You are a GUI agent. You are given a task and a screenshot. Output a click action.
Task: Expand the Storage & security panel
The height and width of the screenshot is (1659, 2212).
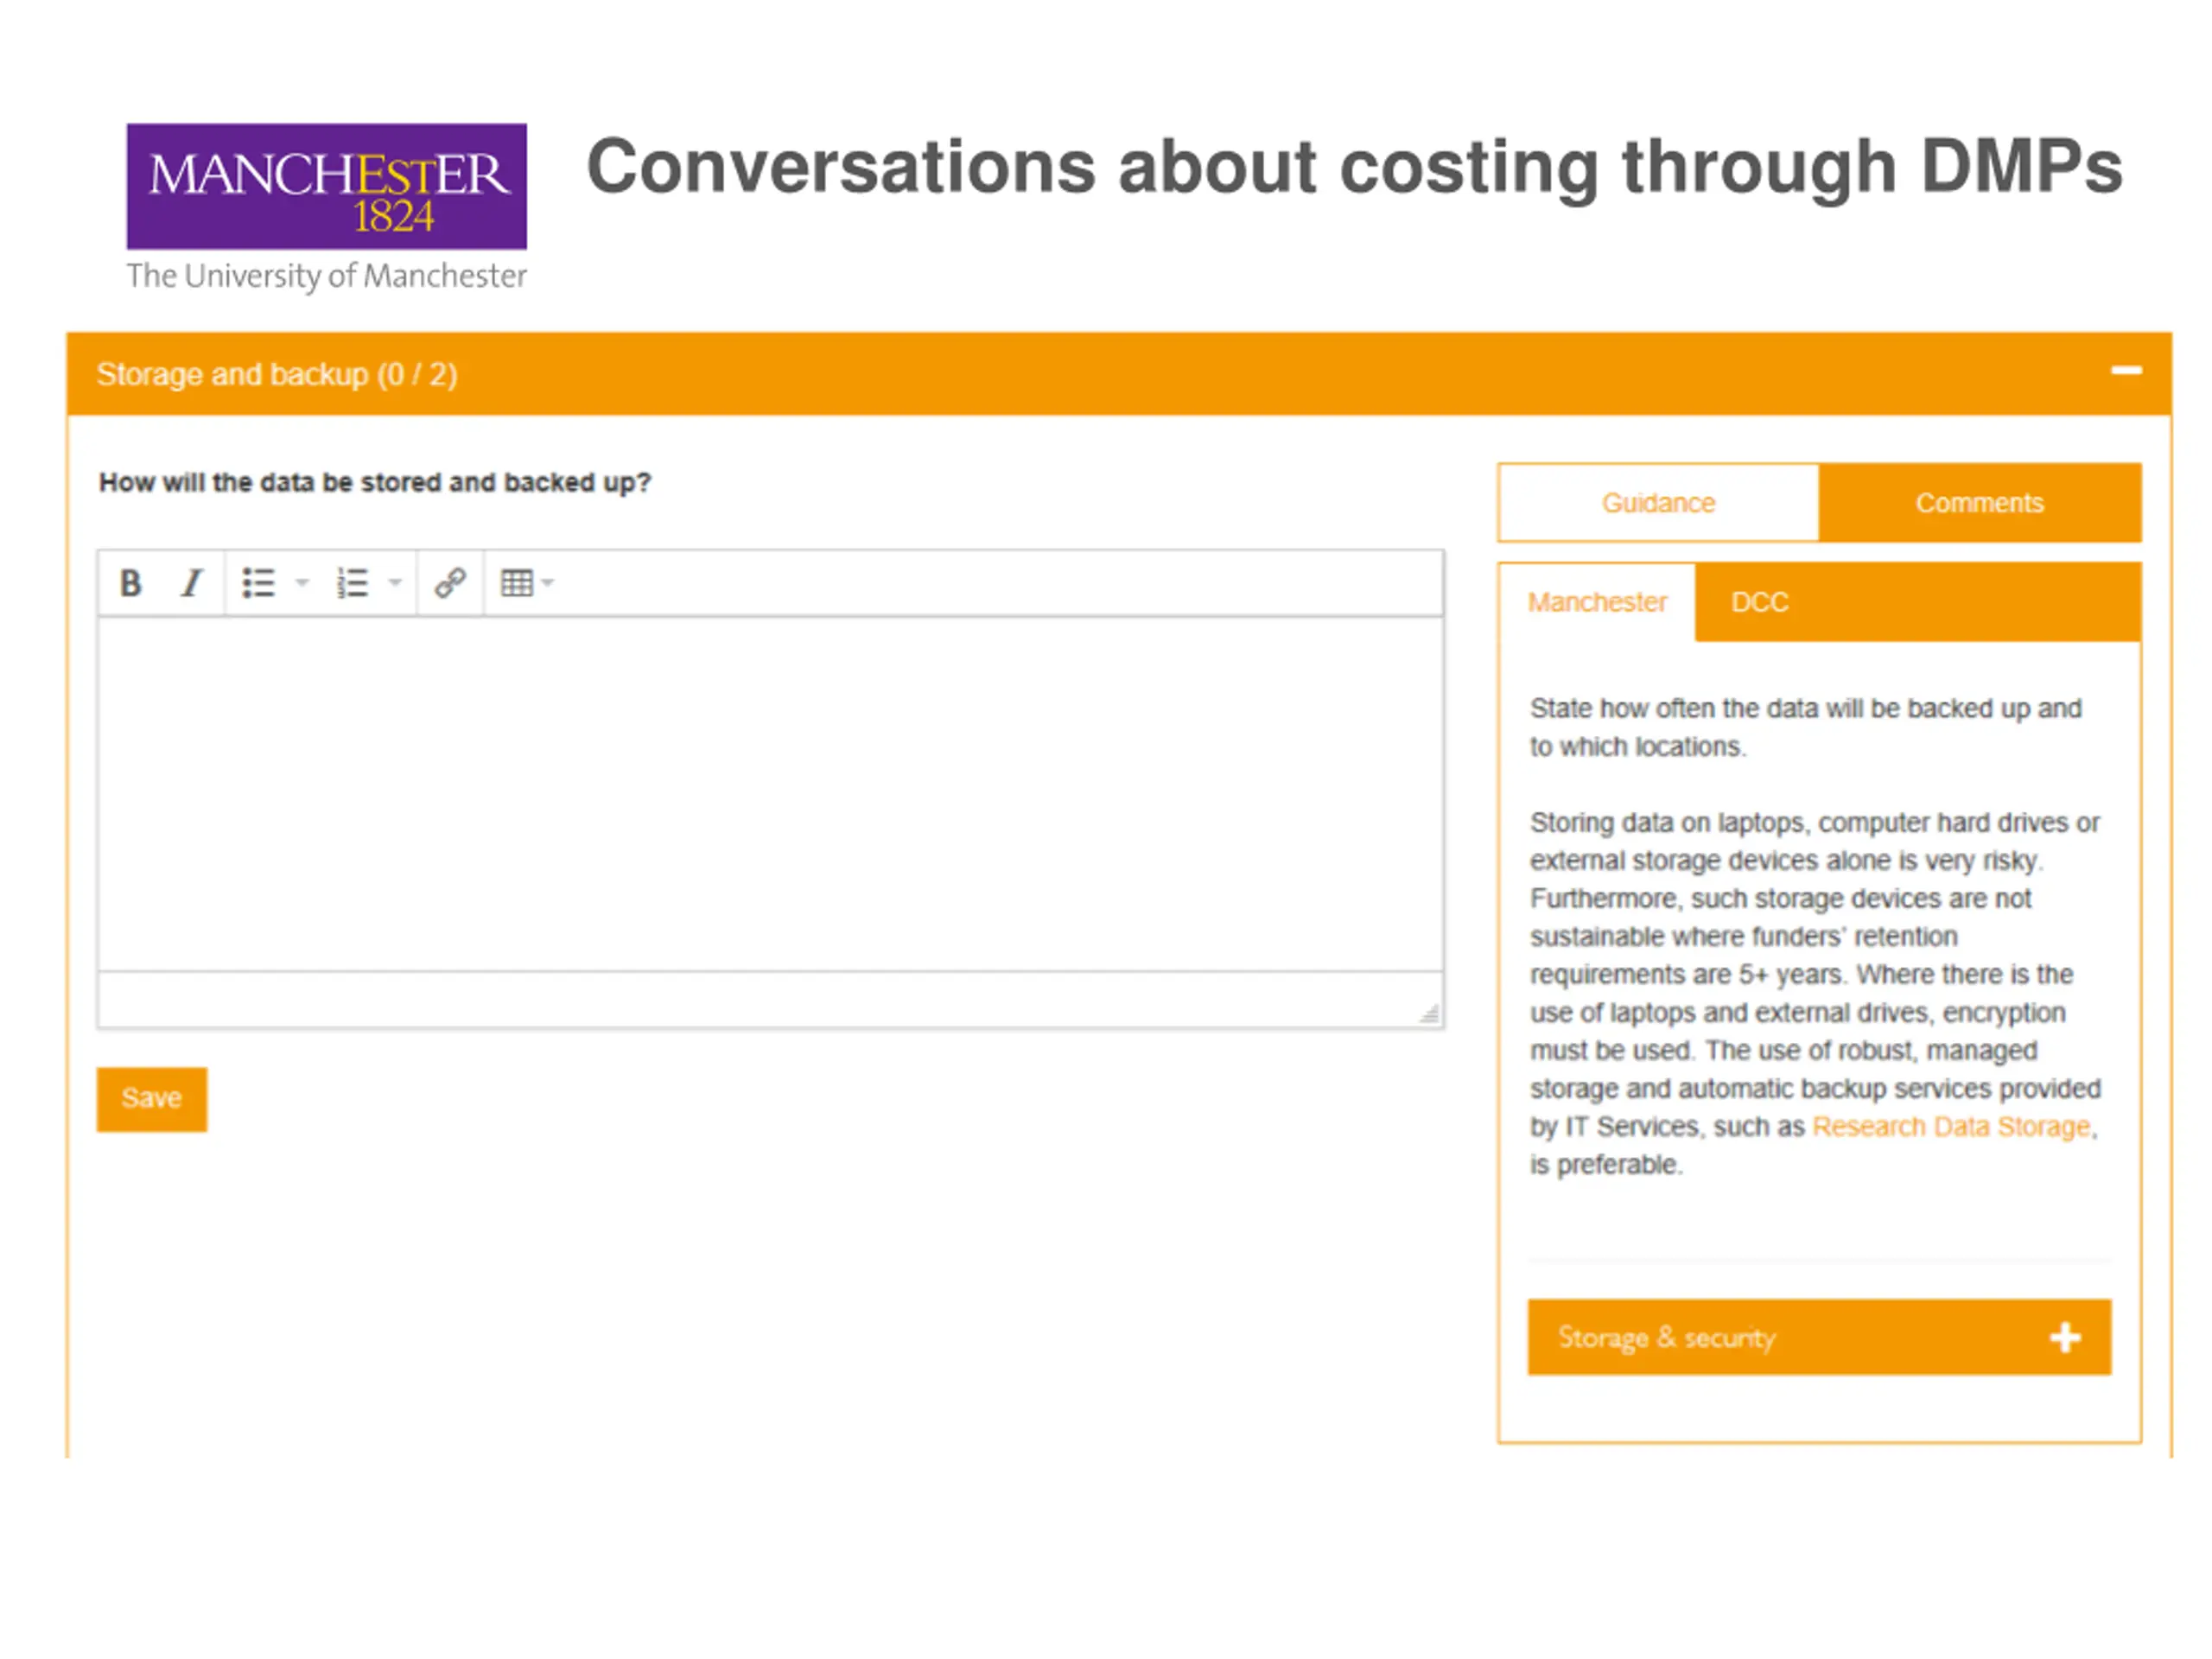[x=1819, y=1337]
